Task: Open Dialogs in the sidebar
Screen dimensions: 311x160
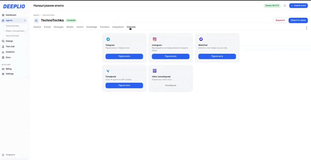Action: [x=9, y=41]
